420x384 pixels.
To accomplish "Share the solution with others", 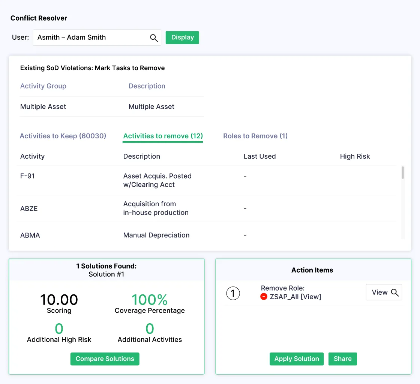I will pos(342,359).
